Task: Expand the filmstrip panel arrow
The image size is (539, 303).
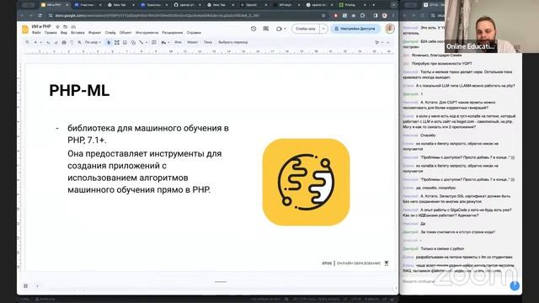Action: [x=37, y=286]
